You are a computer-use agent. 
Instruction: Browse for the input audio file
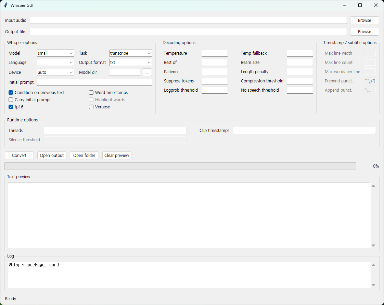[x=364, y=20]
